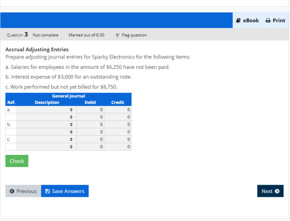This screenshot has height=221, width=290.
Task: Click the 'Not complete' status text
Action: 46,35
